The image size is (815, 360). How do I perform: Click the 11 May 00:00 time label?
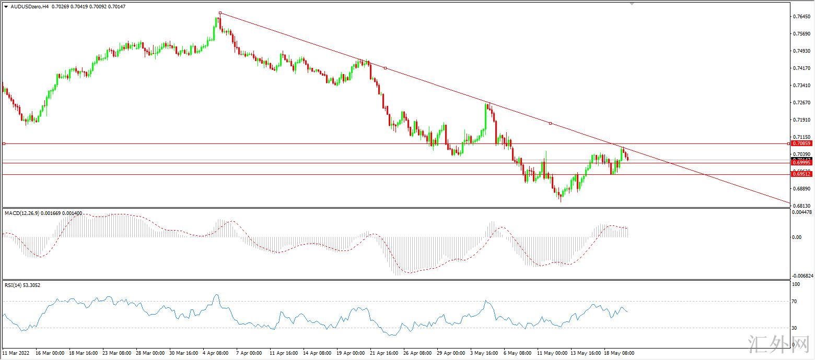[552, 353]
